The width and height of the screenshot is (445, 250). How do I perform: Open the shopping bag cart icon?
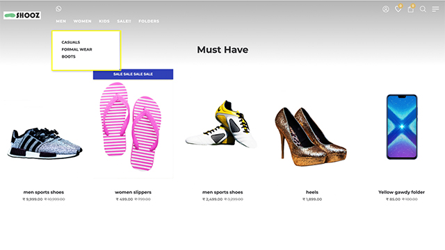(410, 9)
